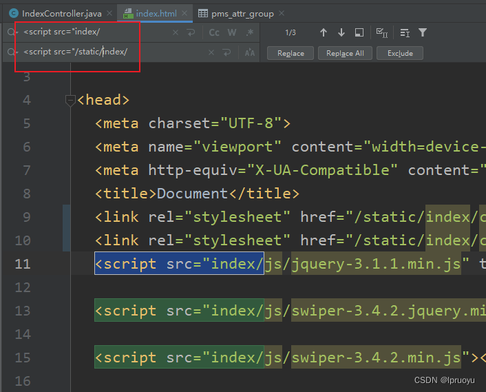The width and height of the screenshot is (486, 392).
Task: Collapse the head tag fold marker
Action: pos(70,100)
